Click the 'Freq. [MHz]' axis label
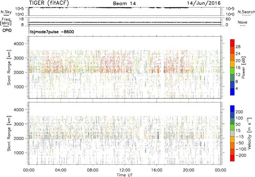 (6, 21)
